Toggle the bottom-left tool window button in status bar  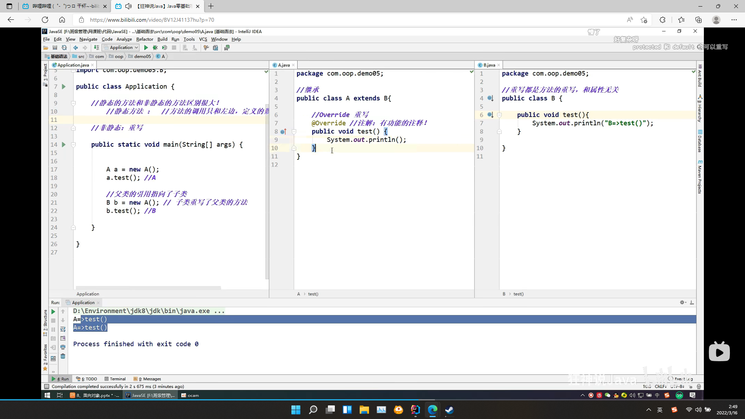pos(47,386)
